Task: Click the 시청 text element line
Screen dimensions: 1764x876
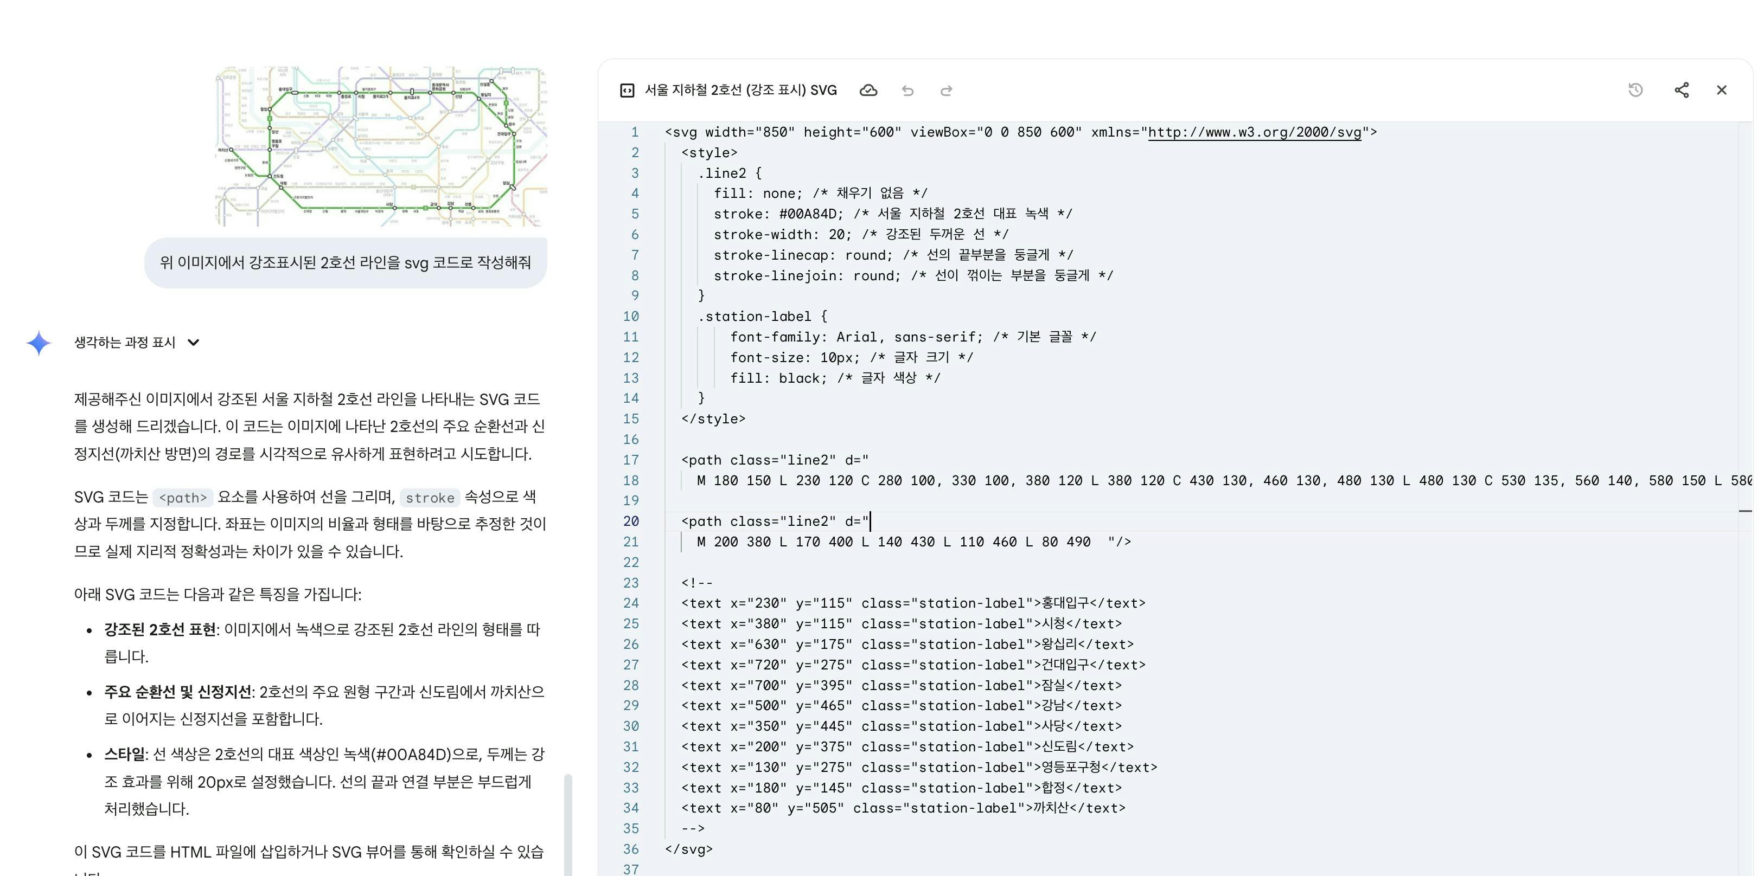Action: (901, 624)
